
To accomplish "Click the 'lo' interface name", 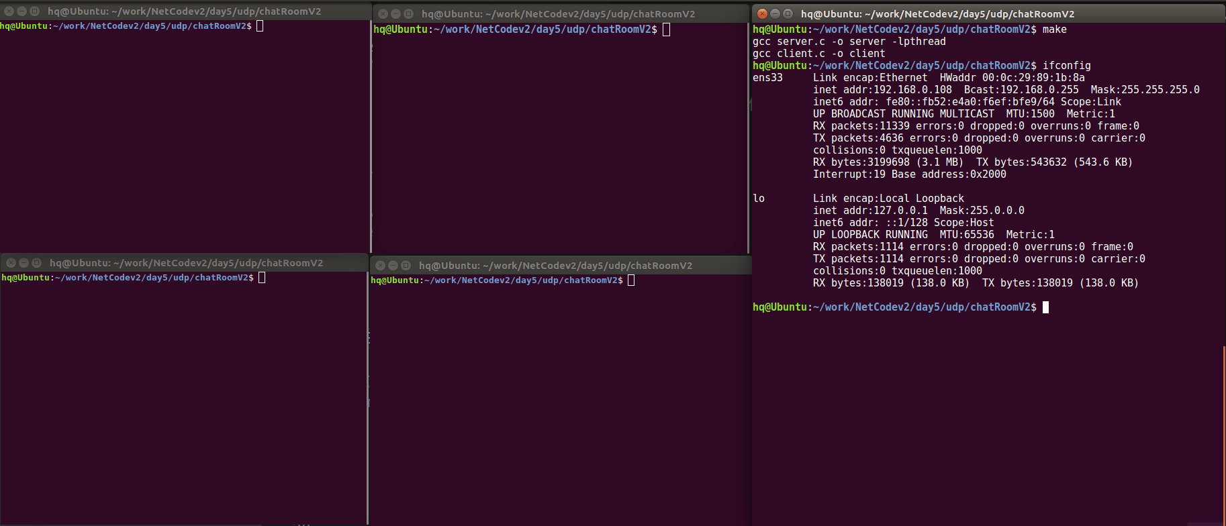I will 759,199.
